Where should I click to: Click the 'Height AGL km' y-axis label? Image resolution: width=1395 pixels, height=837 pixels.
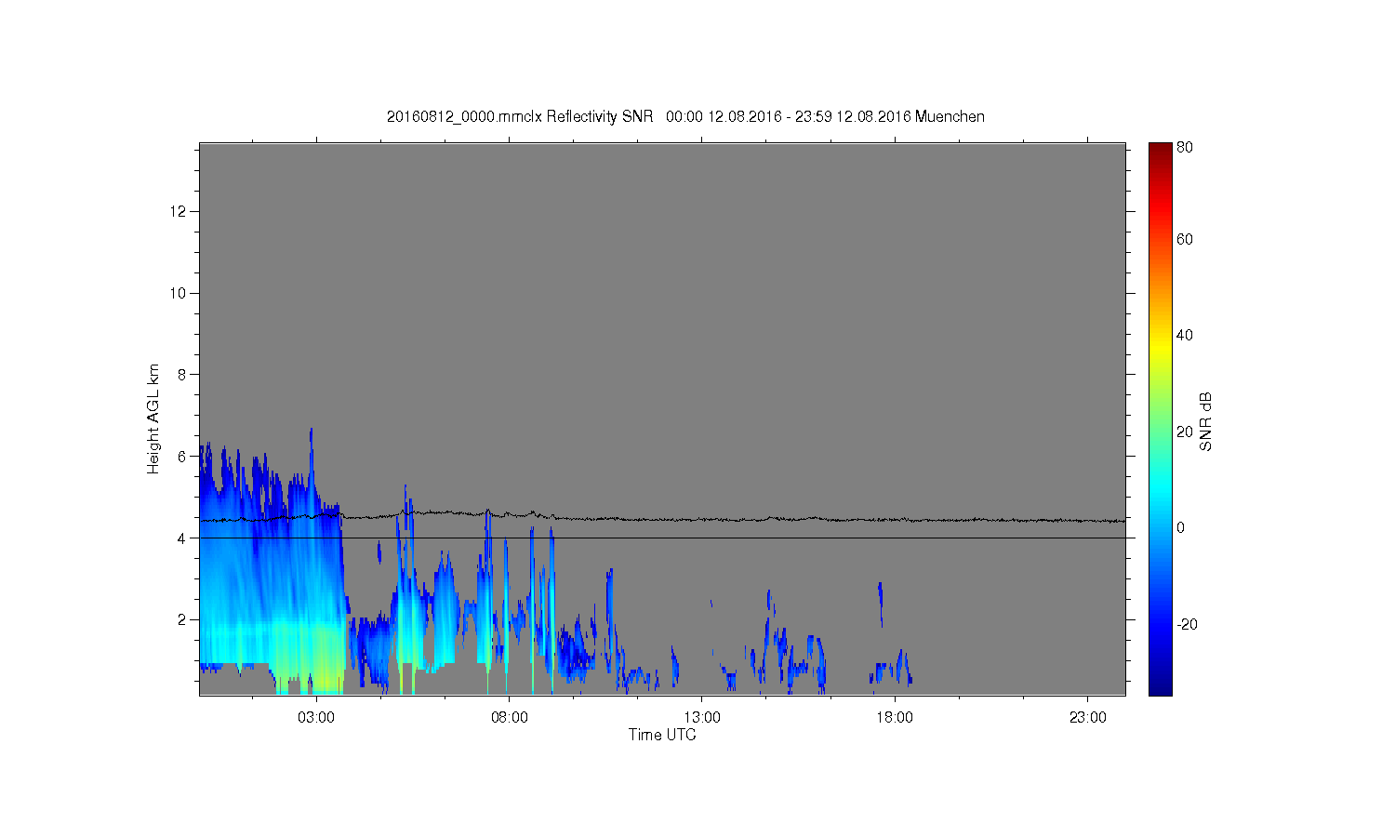click(153, 419)
